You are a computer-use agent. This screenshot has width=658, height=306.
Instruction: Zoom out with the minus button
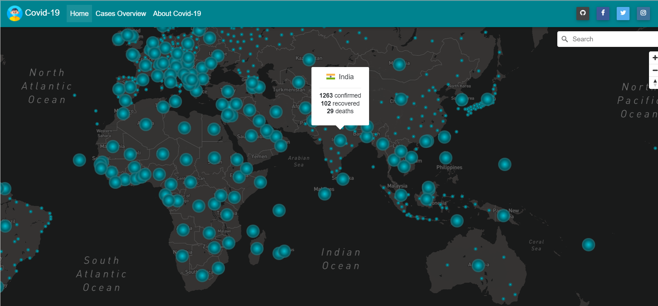(x=654, y=70)
